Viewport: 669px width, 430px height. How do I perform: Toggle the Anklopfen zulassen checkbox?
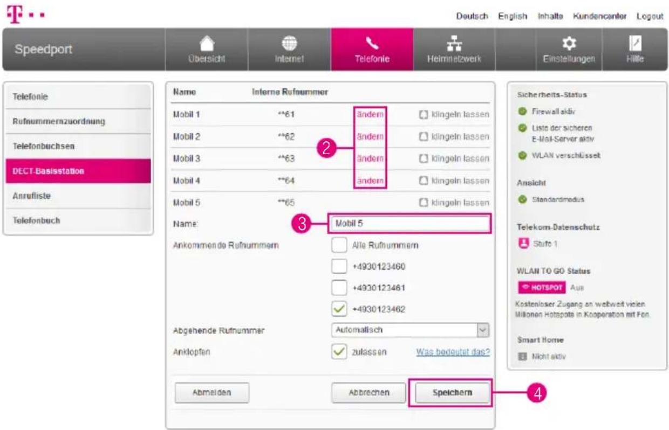coord(339,351)
